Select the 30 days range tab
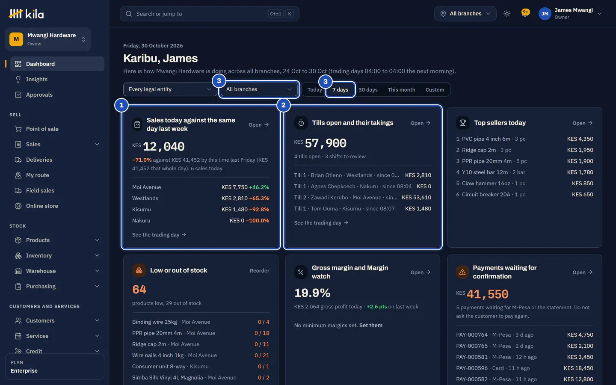This screenshot has height=385, width=616. (368, 90)
